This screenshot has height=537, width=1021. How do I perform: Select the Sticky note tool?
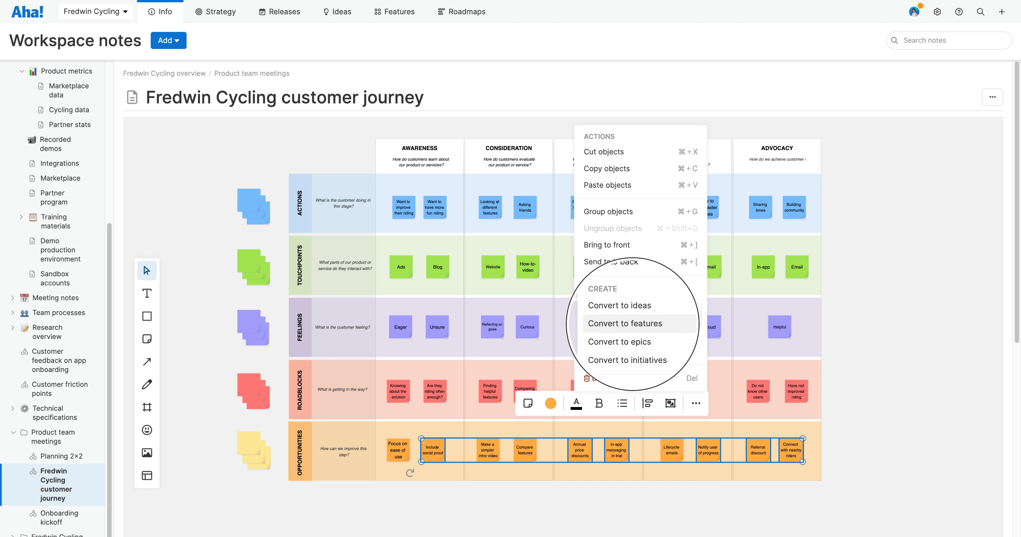147,339
